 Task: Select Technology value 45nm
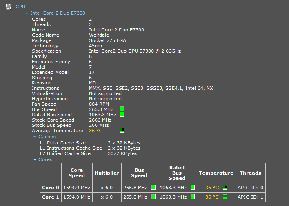[x=96, y=46]
